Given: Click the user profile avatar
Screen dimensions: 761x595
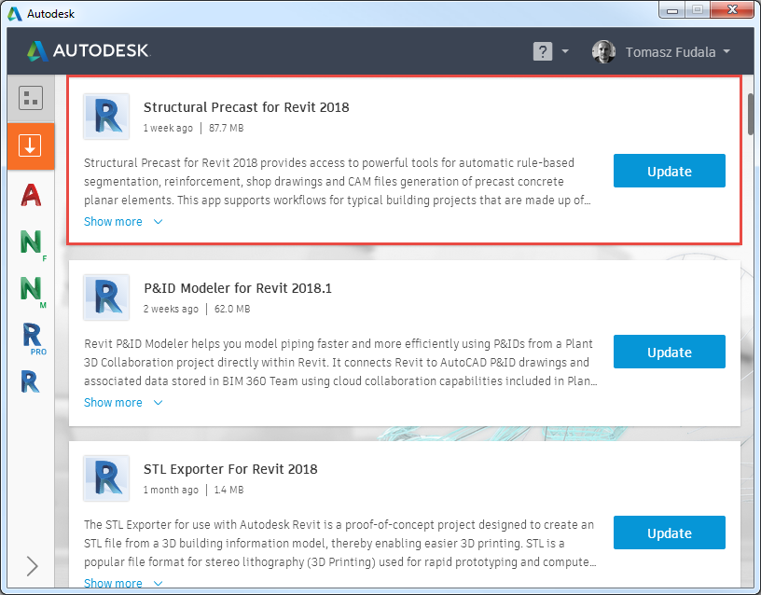Looking at the screenshot, I should [603, 51].
